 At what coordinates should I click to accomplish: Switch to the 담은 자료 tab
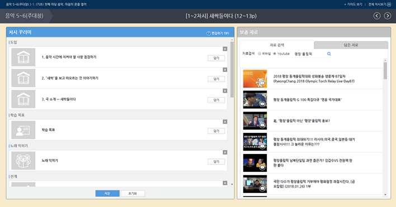(351, 45)
